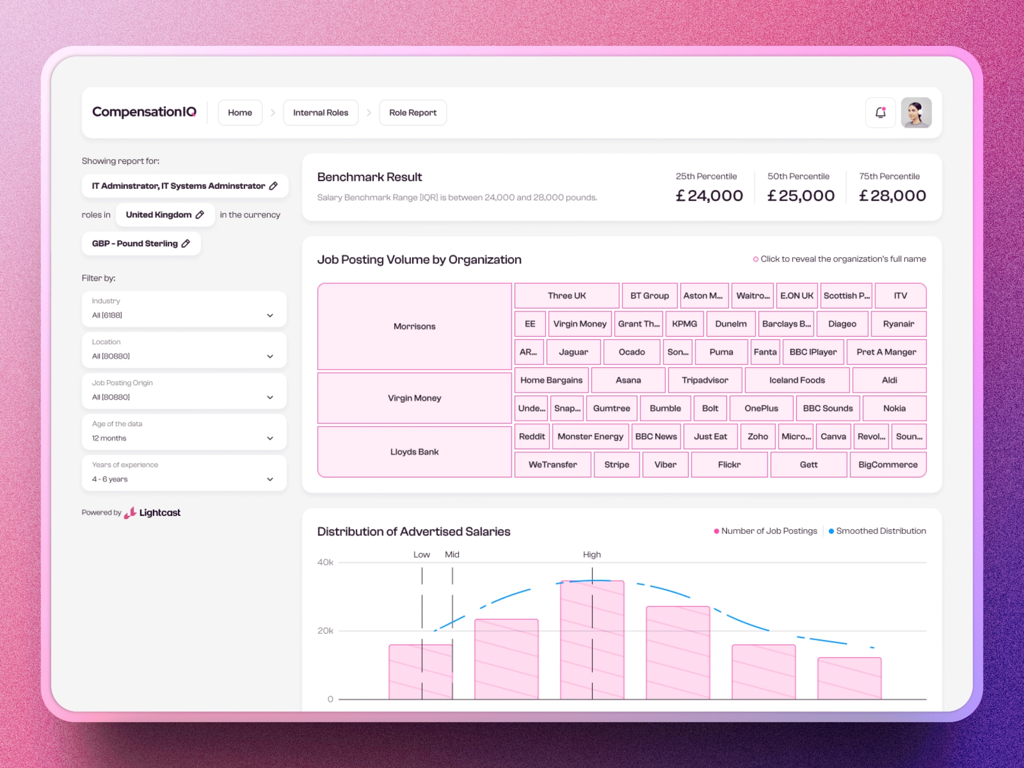Open the Years of experience dropdown
The height and width of the screenshot is (768, 1024).
pyautogui.click(x=184, y=473)
